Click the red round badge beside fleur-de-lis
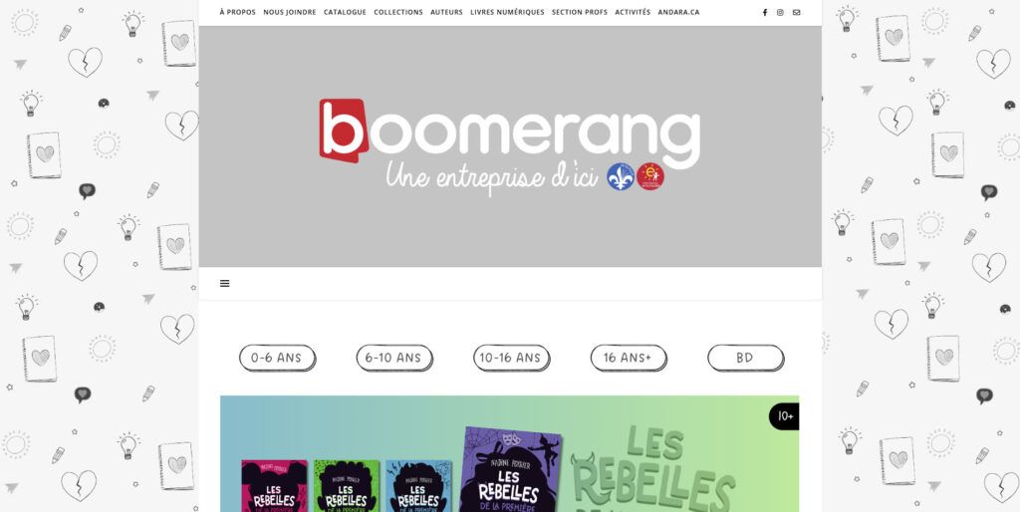 649,176
